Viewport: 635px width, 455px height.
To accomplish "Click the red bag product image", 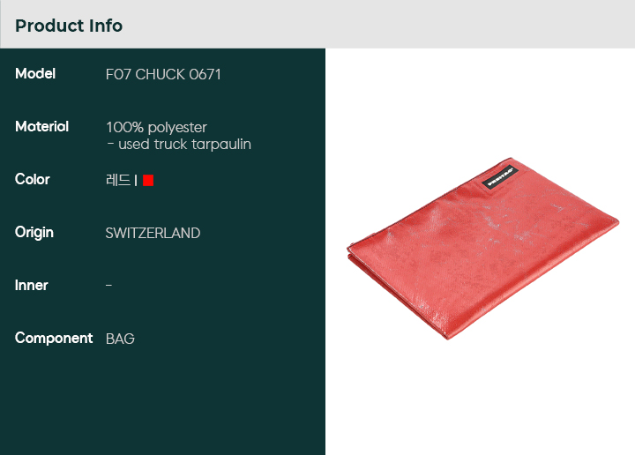I will point(482,249).
